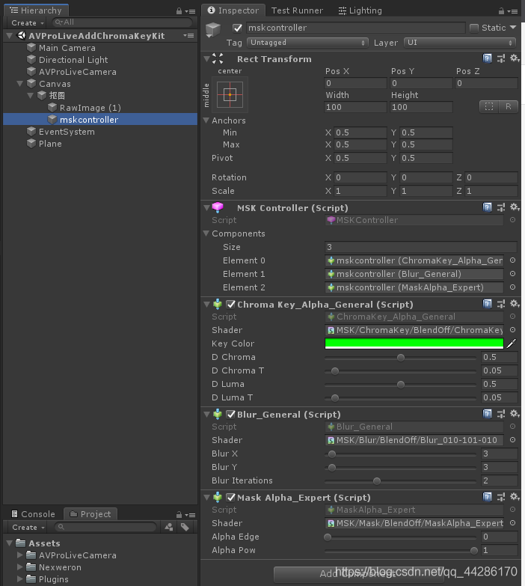Click the Alpha Pow slider handle
The height and width of the screenshot is (586, 525).
coord(474,551)
